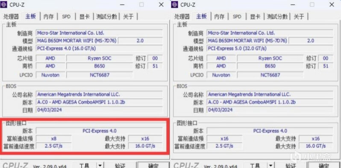Close the left CPU-Z window

tap(161, 5)
